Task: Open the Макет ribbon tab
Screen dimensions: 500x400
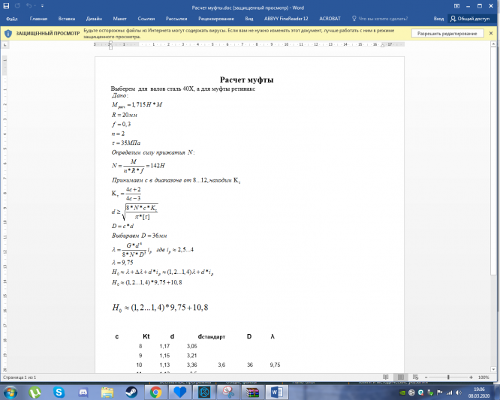Action: click(x=119, y=19)
